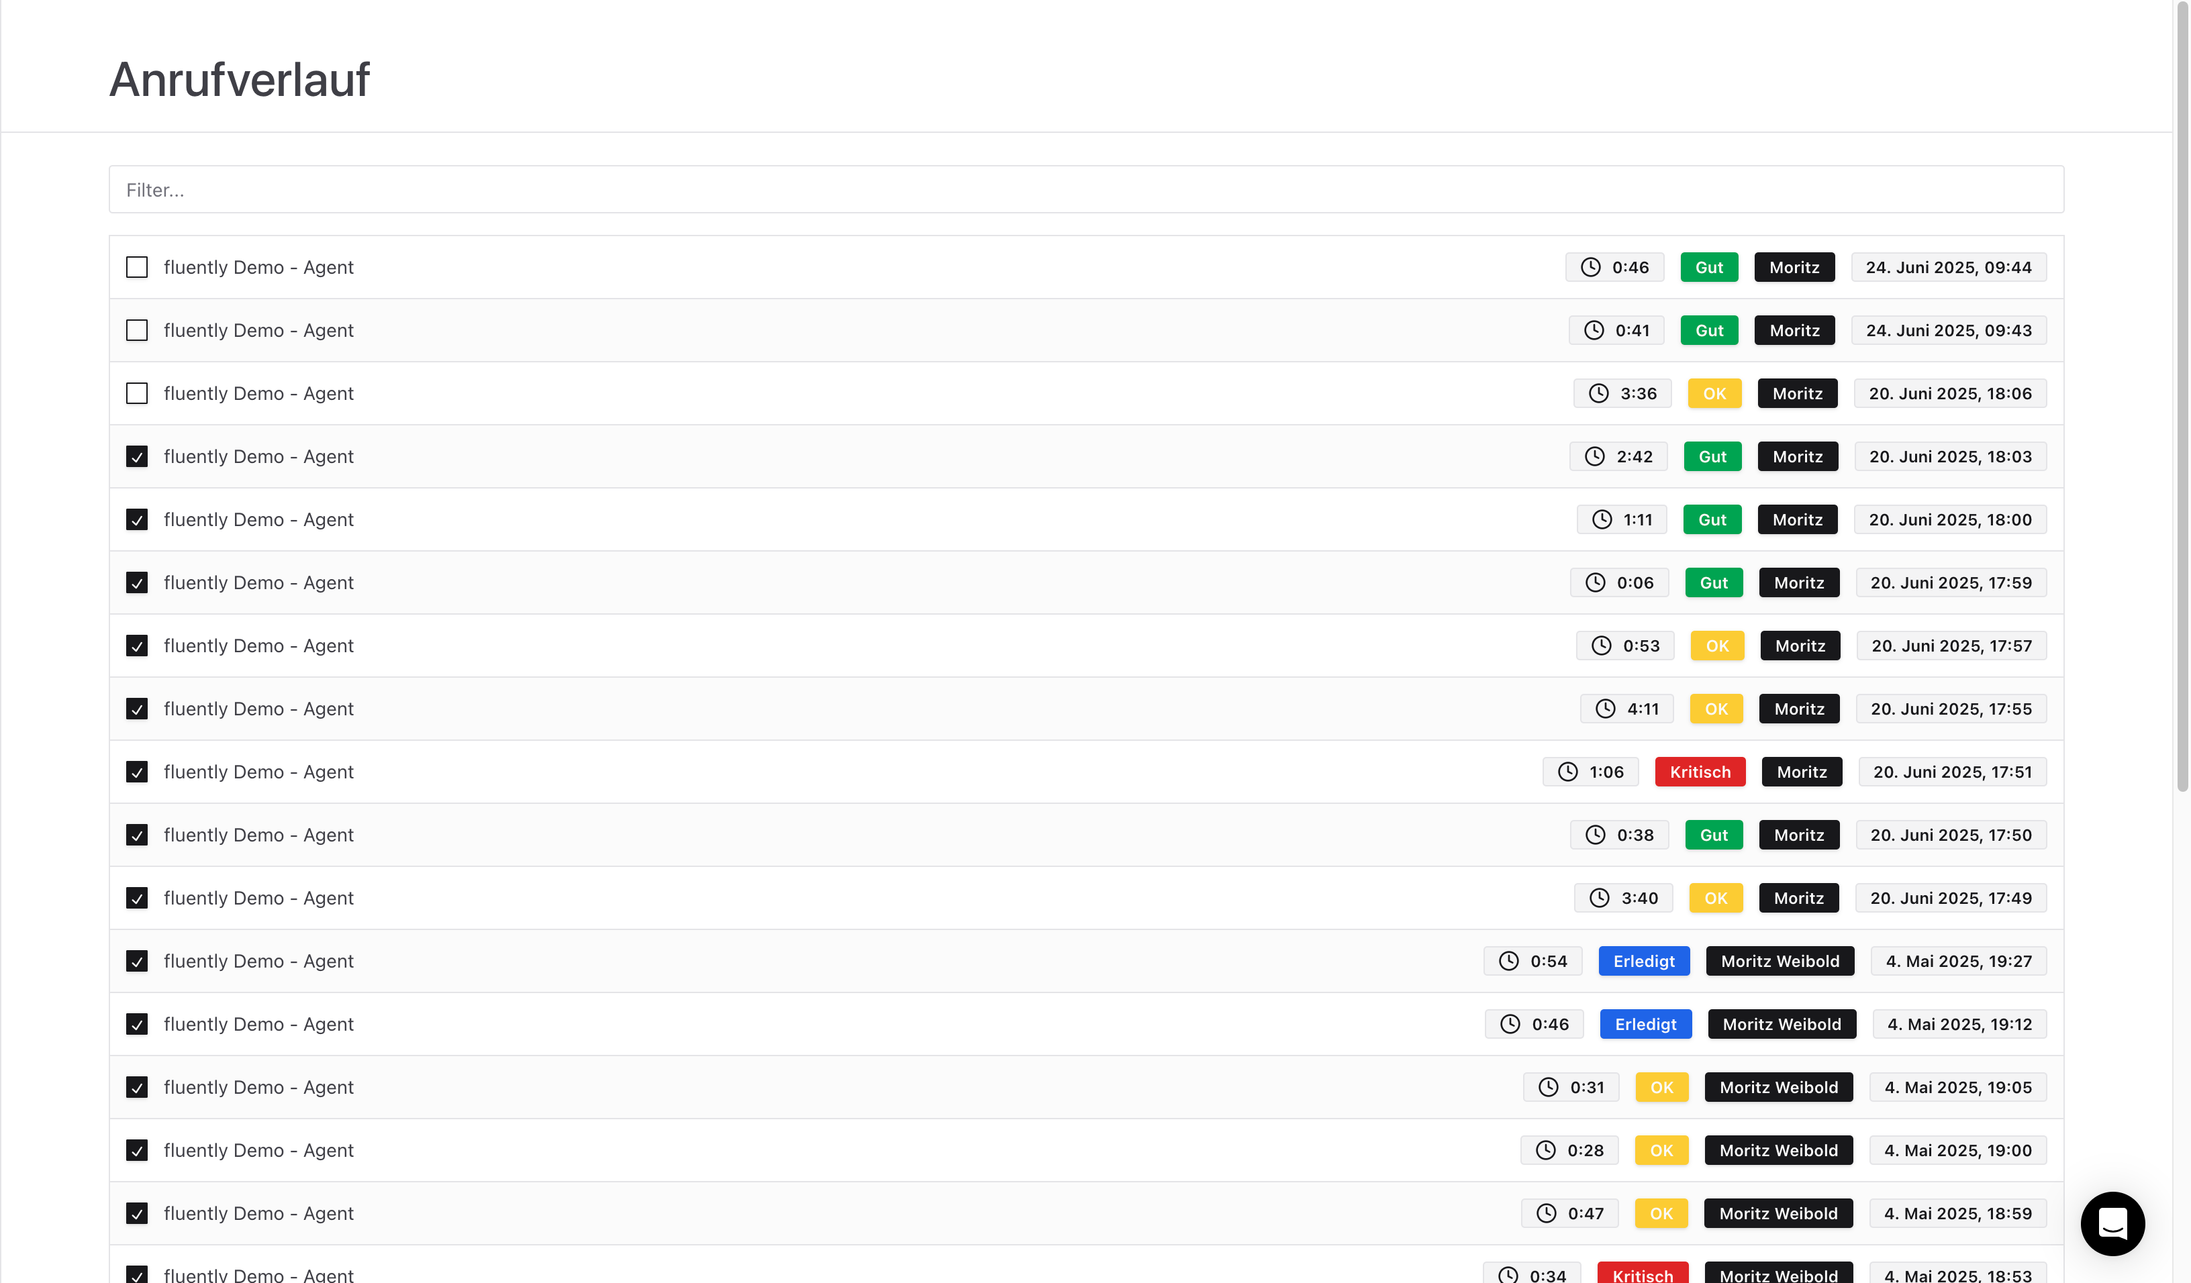Check the box for 24. Juni 09:44 call
The width and height of the screenshot is (2191, 1283).
136,267
